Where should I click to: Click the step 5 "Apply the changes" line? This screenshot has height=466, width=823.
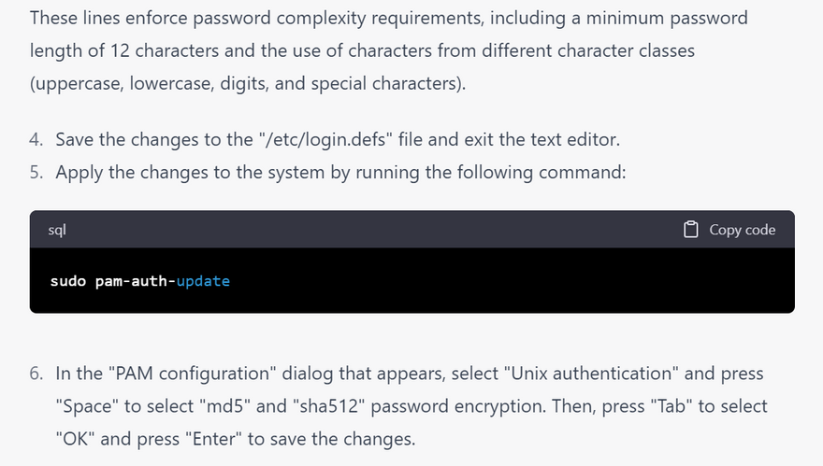[340, 173]
